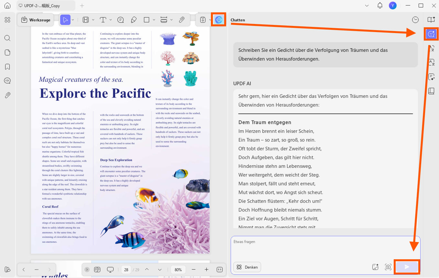Image resolution: width=439 pixels, height=278 pixels.
Task: Select the comment note tool
Action: 121,20
